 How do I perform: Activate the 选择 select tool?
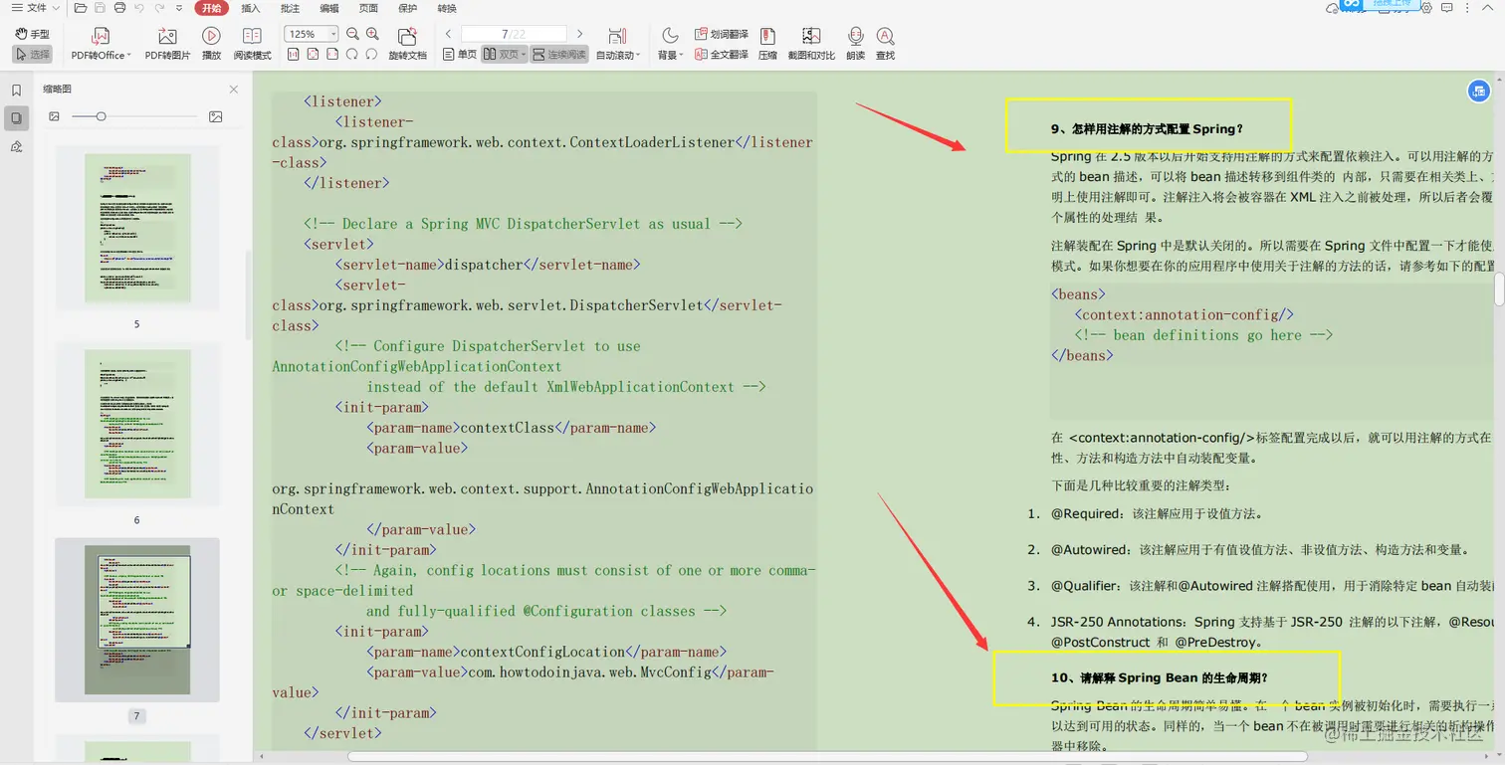point(33,55)
